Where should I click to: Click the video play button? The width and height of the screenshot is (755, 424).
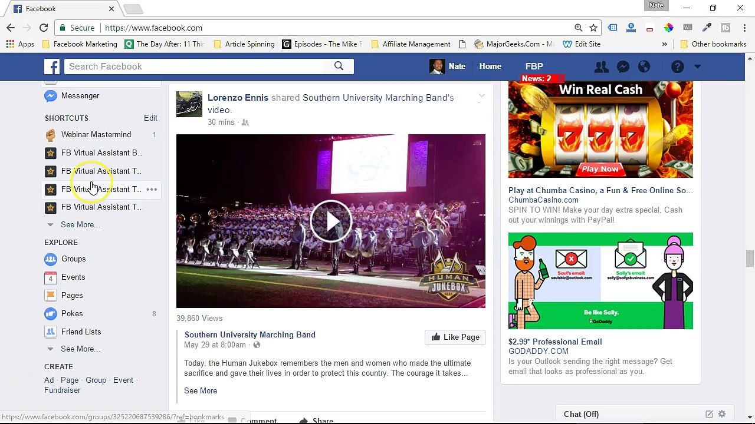click(331, 221)
